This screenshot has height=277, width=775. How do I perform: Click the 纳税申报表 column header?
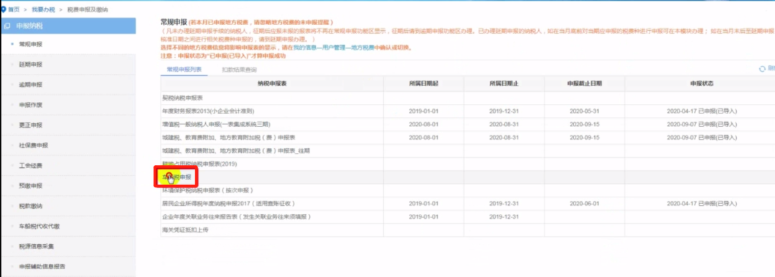273,84
